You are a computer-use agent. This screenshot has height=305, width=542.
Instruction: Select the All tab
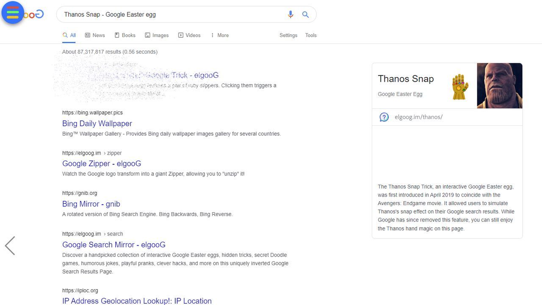[x=69, y=35]
